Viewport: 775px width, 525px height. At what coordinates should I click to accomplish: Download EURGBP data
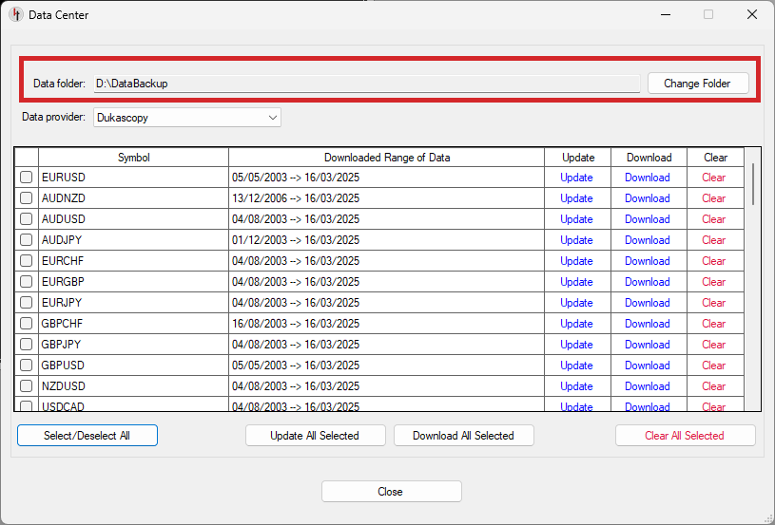[648, 281]
